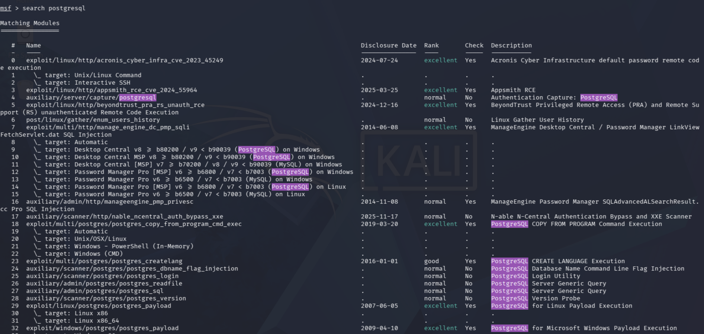Select exploit/linux/postgres/postgres_payload module name
The image size is (704, 334).
(x=99, y=306)
